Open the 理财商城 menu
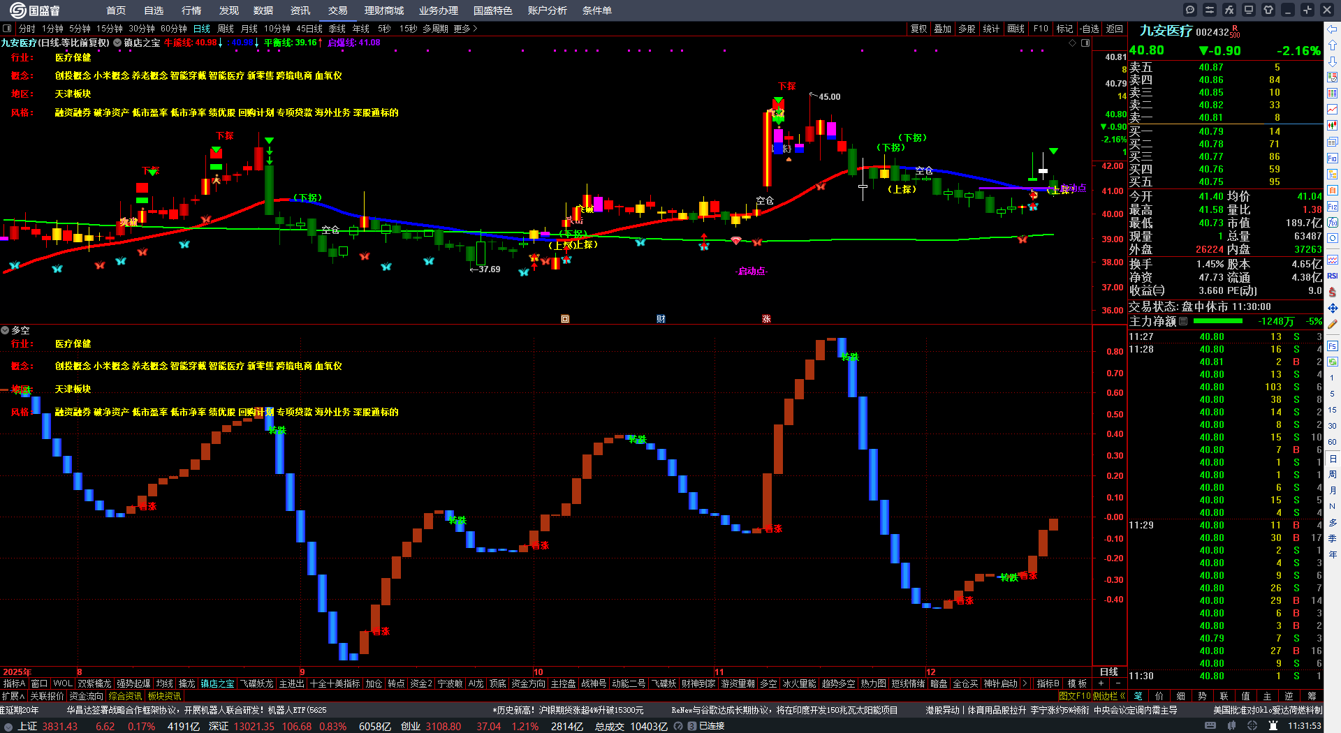 [384, 10]
